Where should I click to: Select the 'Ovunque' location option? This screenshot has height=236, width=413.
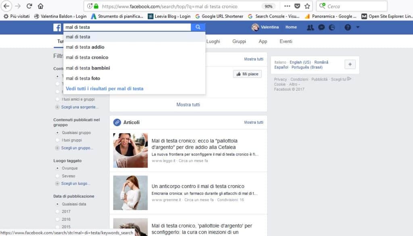tap(57, 168)
